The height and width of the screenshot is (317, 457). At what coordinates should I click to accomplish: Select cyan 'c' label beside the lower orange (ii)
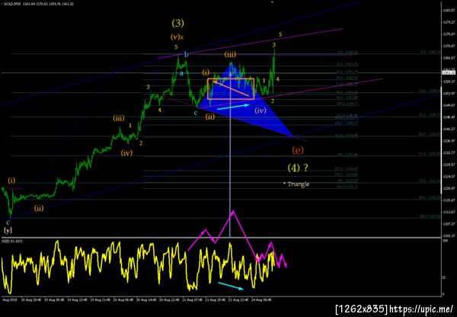(196, 113)
